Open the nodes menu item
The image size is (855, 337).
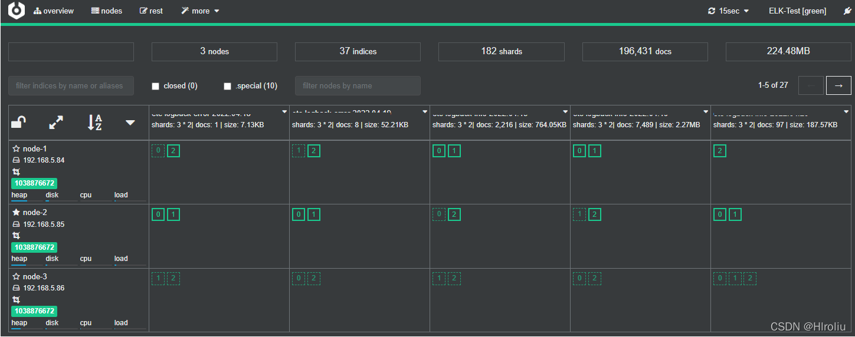(107, 11)
